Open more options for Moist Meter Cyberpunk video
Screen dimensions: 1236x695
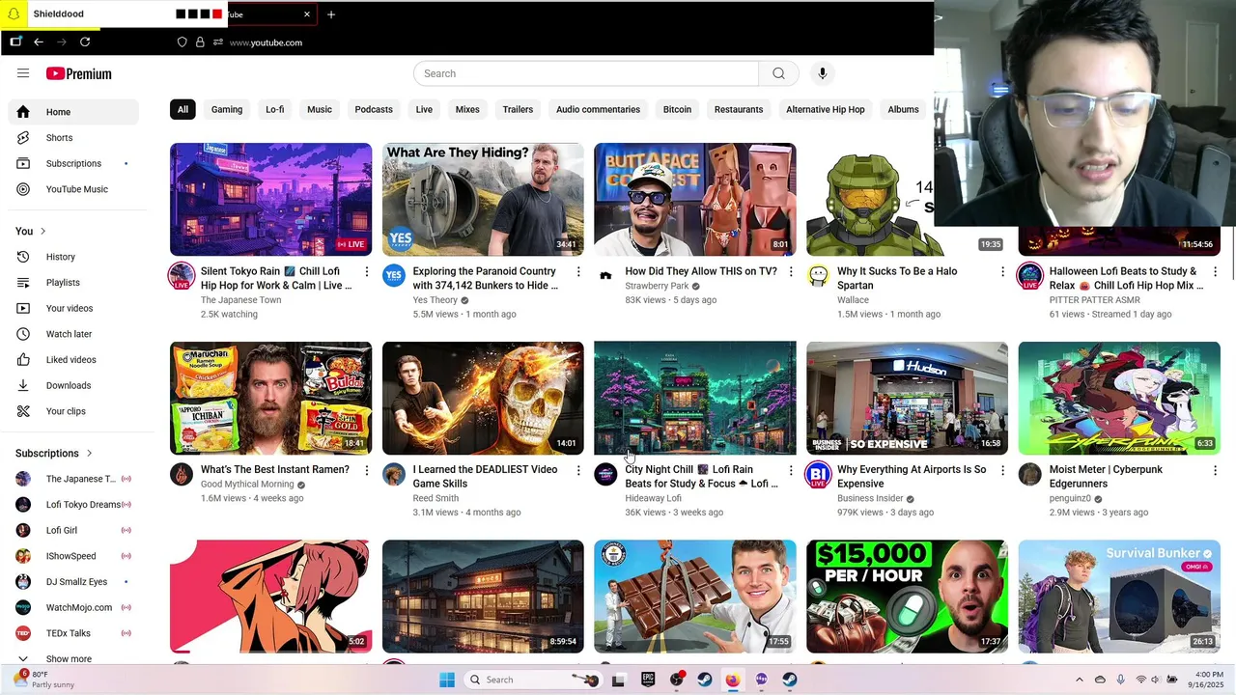tap(1215, 470)
